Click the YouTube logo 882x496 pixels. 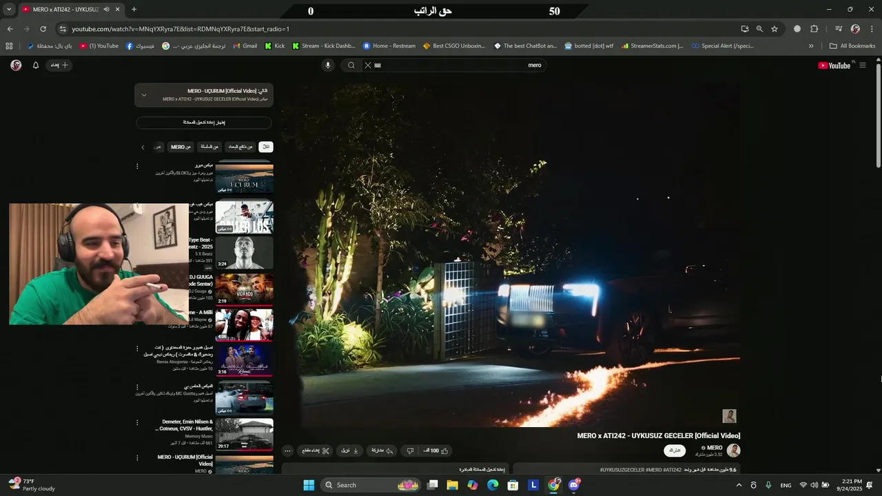pos(834,65)
